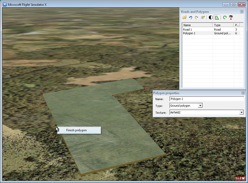
Task: Click the blue undo arrow
Action: click(191, 18)
